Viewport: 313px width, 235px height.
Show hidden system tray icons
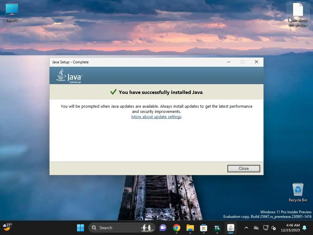pyautogui.click(x=246, y=228)
